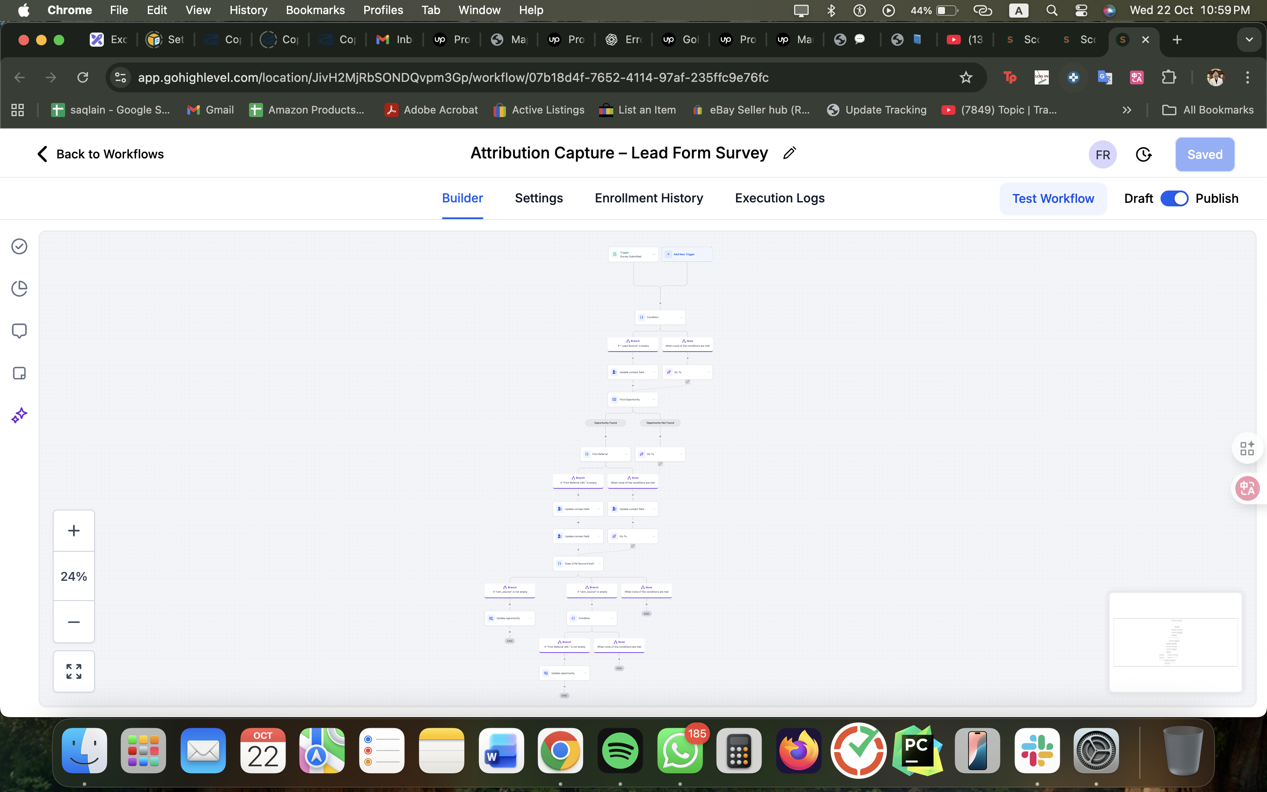This screenshot has height=792, width=1267.
Task: Open the notes icon in the left sidebar
Action: pyautogui.click(x=19, y=373)
